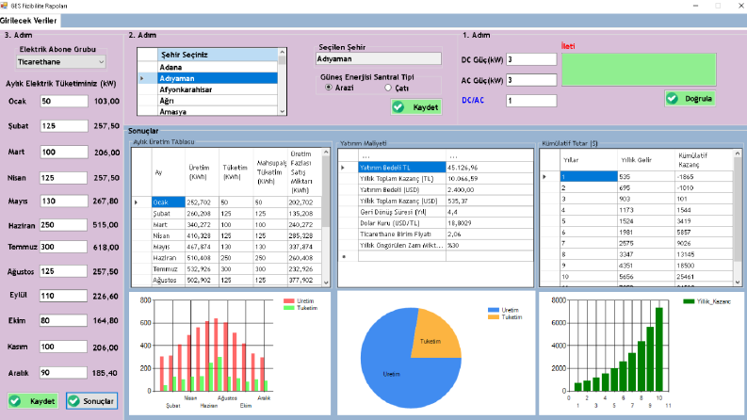Click the 25461 cumulative earnings cell

[x=704, y=277]
